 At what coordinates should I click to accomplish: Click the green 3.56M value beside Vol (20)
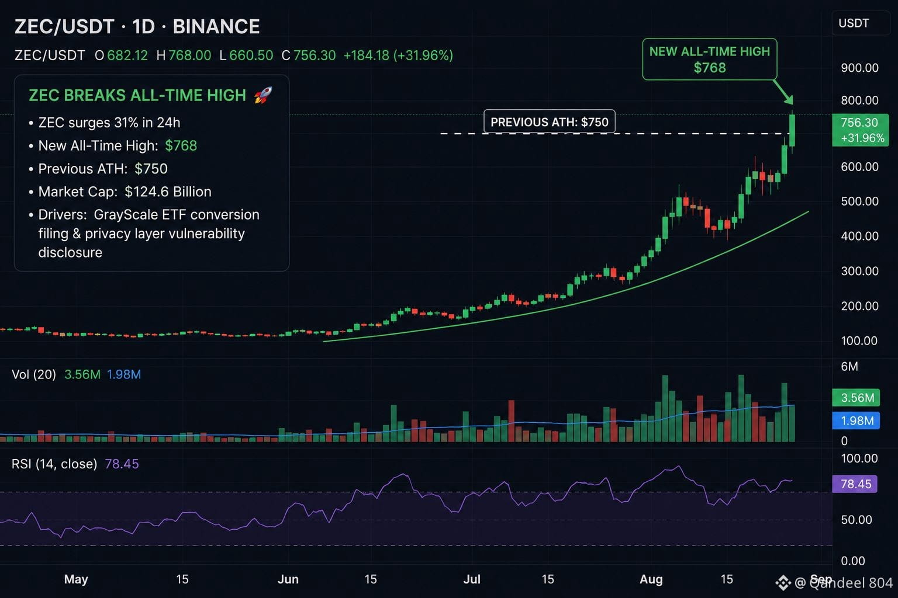point(82,374)
